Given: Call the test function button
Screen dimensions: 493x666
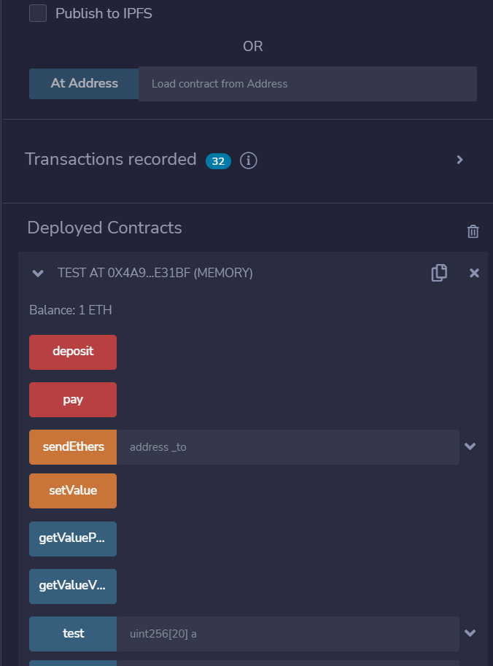Looking at the screenshot, I should (73, 633).
